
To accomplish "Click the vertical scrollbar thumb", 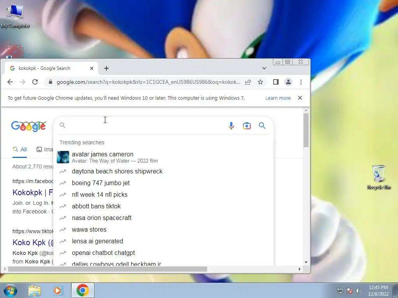I will (306, 130).
